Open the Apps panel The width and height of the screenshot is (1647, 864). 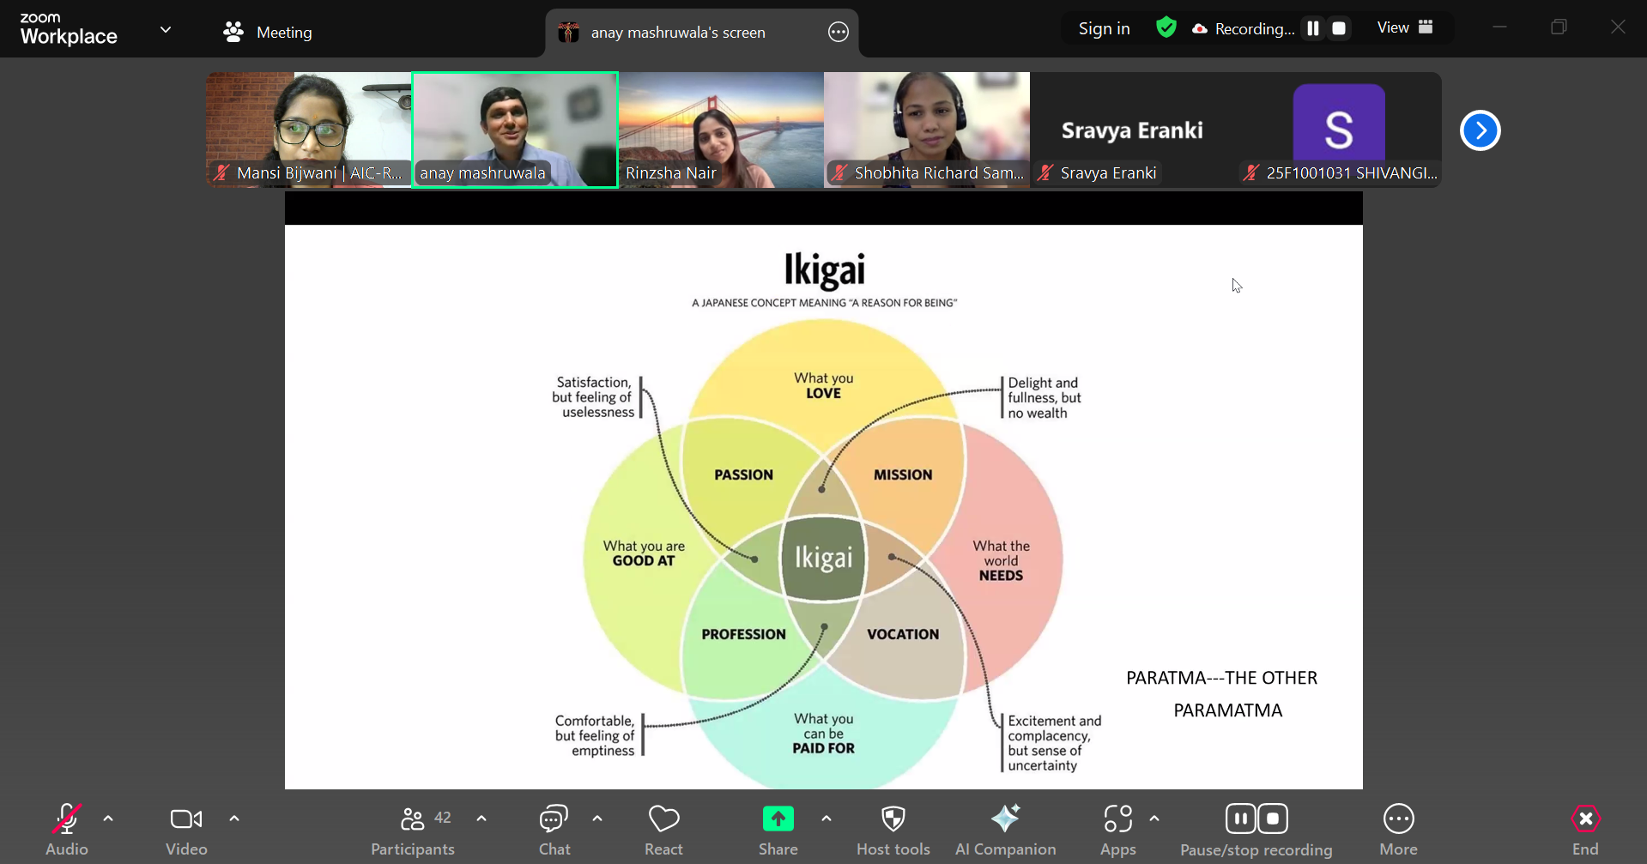click(x=1117, y=829)
